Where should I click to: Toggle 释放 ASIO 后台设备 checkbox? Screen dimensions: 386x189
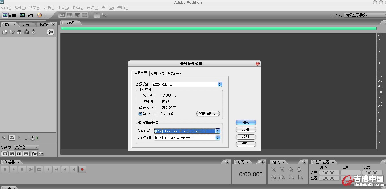tap(140, 114)
